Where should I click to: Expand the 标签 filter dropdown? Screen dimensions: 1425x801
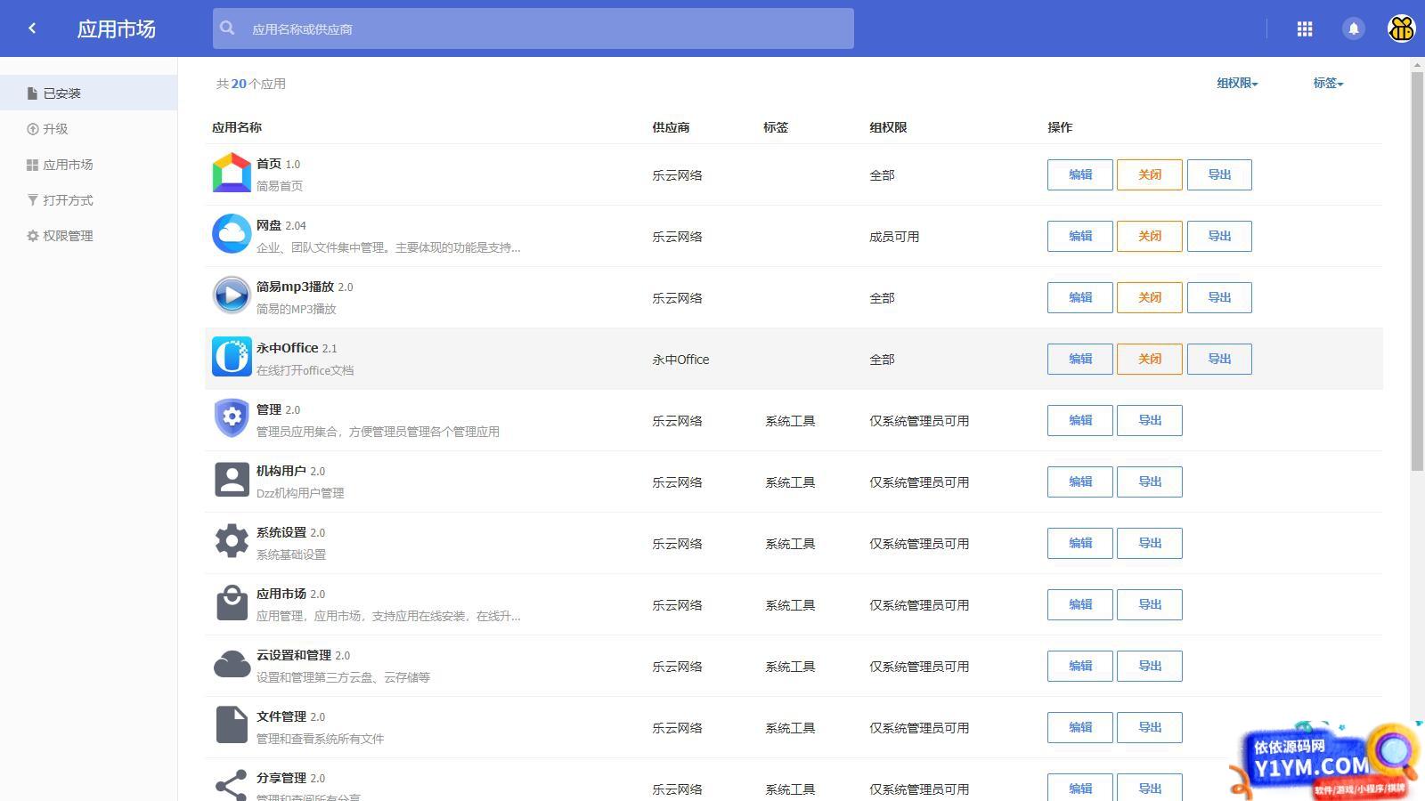(x=1328, y=83)
